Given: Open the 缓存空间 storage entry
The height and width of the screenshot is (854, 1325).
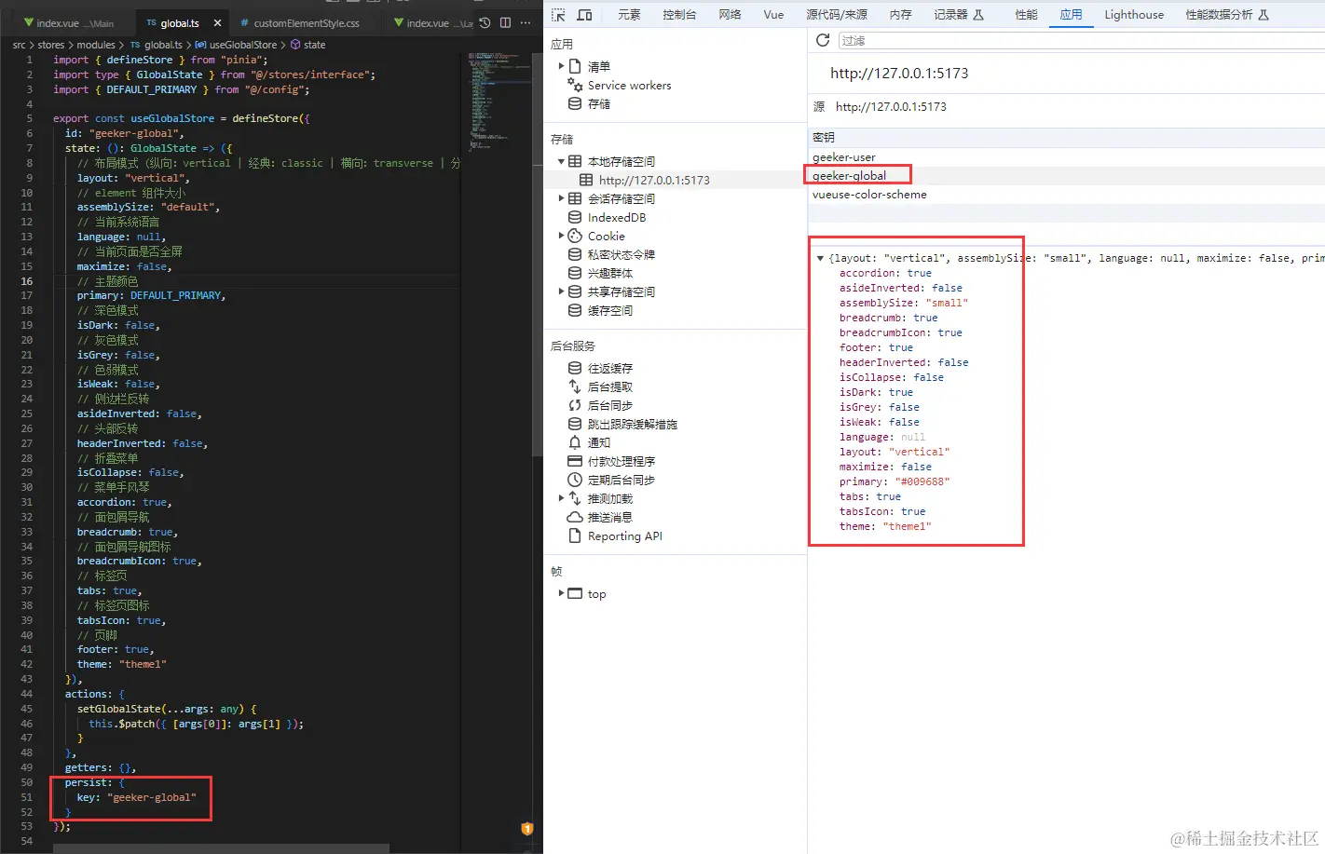Looking at the screenshot, I should pos(610,311).
